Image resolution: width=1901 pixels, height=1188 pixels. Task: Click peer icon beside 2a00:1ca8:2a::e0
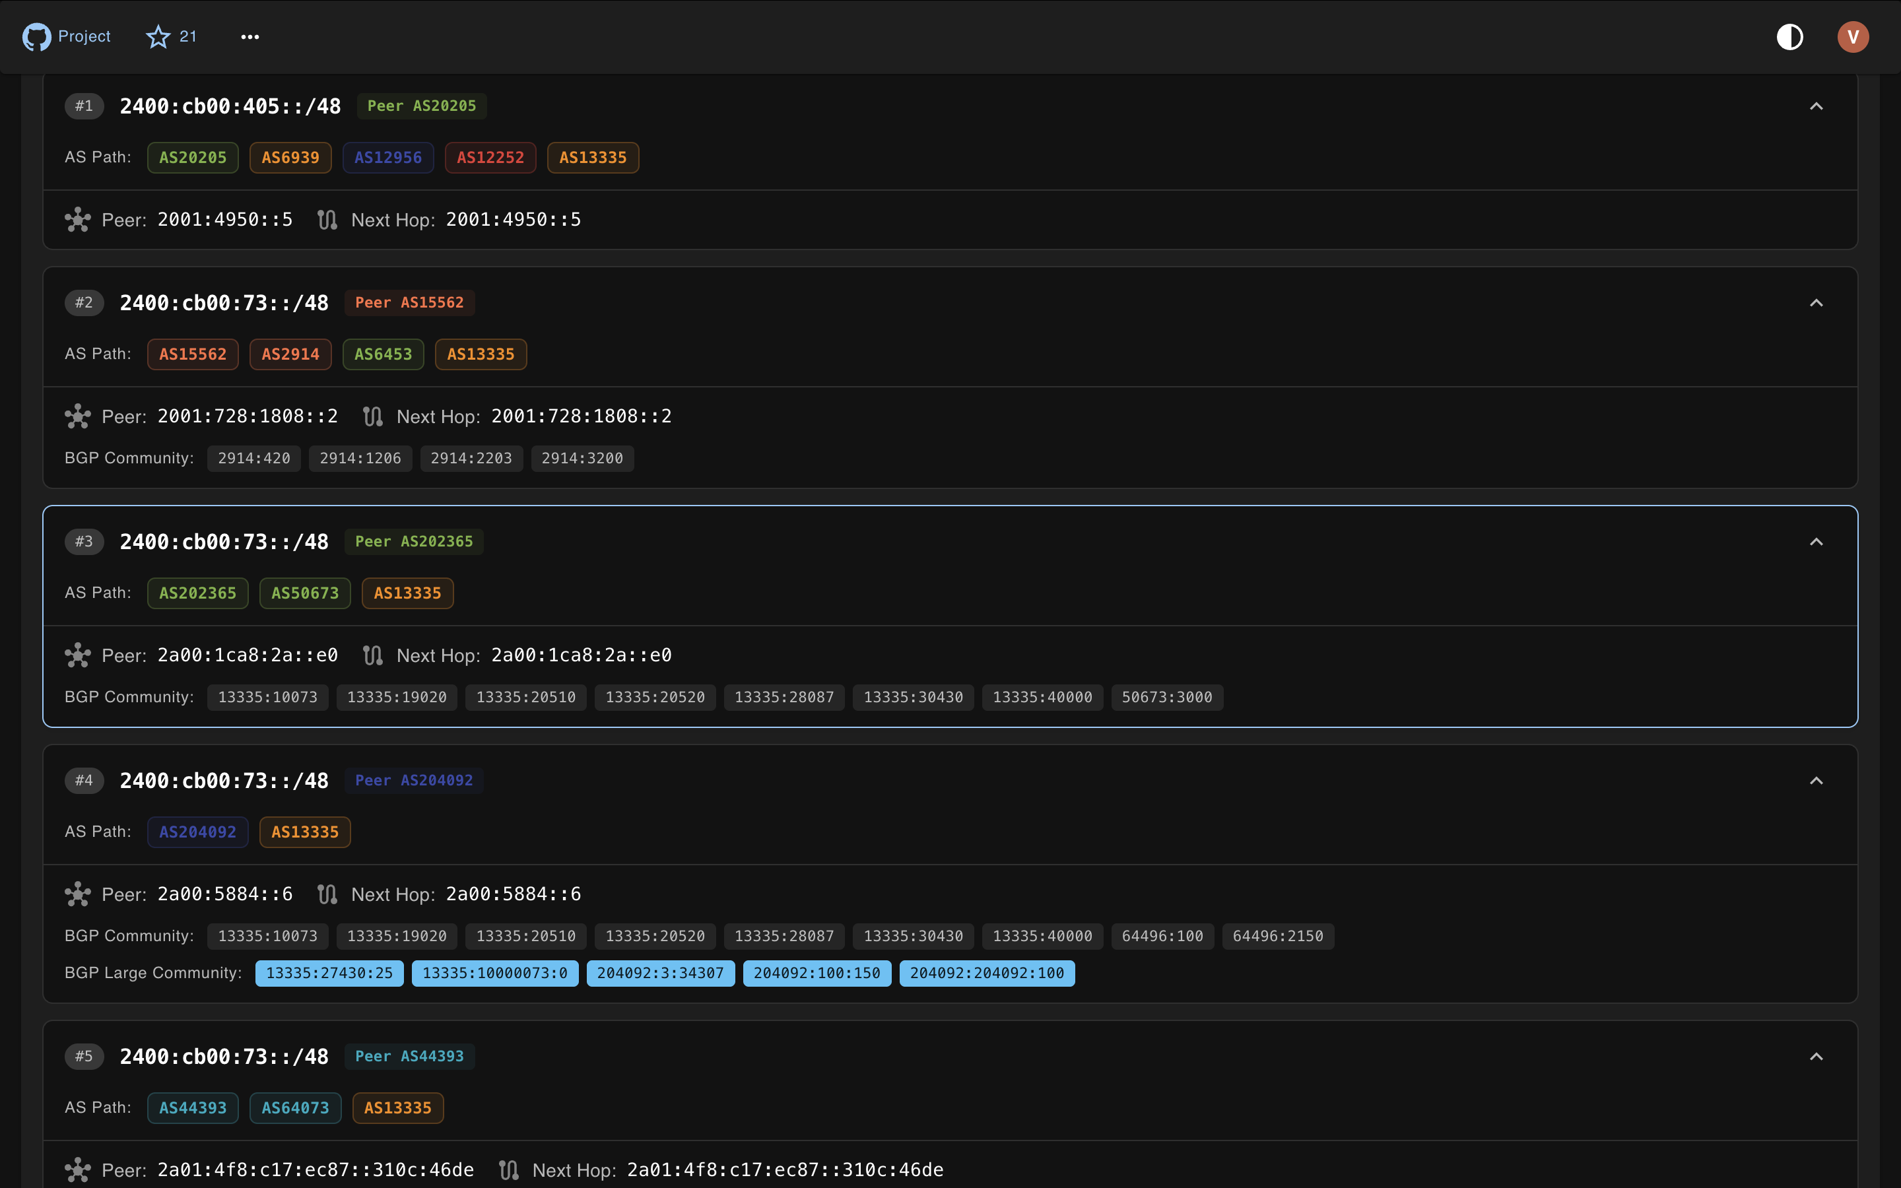(78, 655)
